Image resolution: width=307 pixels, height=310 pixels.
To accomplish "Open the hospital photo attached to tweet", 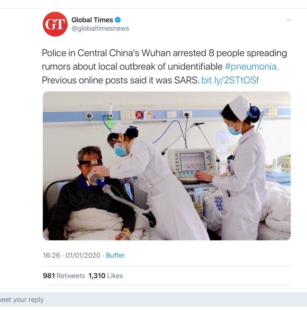I will pos(167,166).
